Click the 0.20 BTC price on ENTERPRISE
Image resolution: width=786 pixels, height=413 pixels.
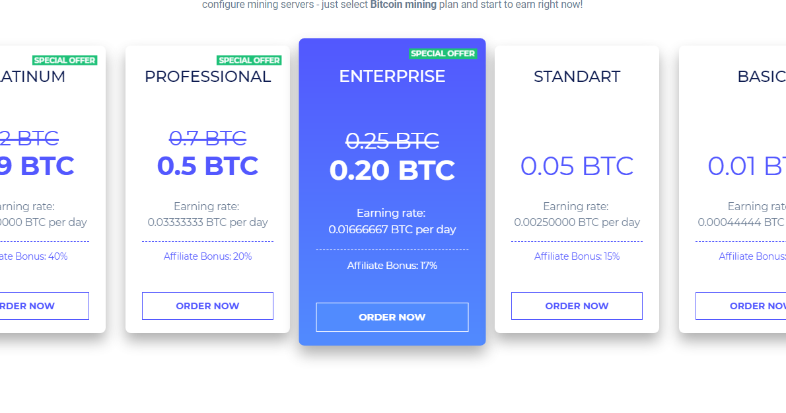click(392, 170)
